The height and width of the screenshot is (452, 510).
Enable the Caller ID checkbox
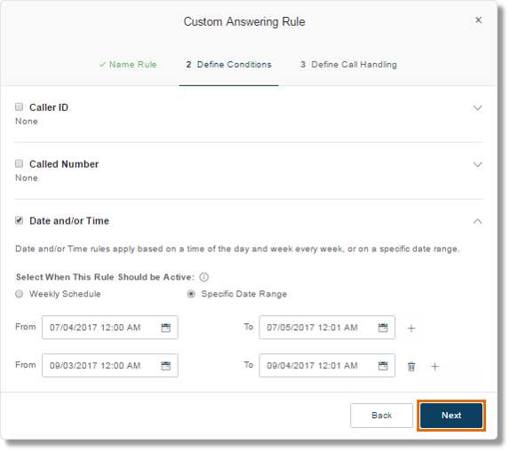pyautogui.click(x=20, y=107)
